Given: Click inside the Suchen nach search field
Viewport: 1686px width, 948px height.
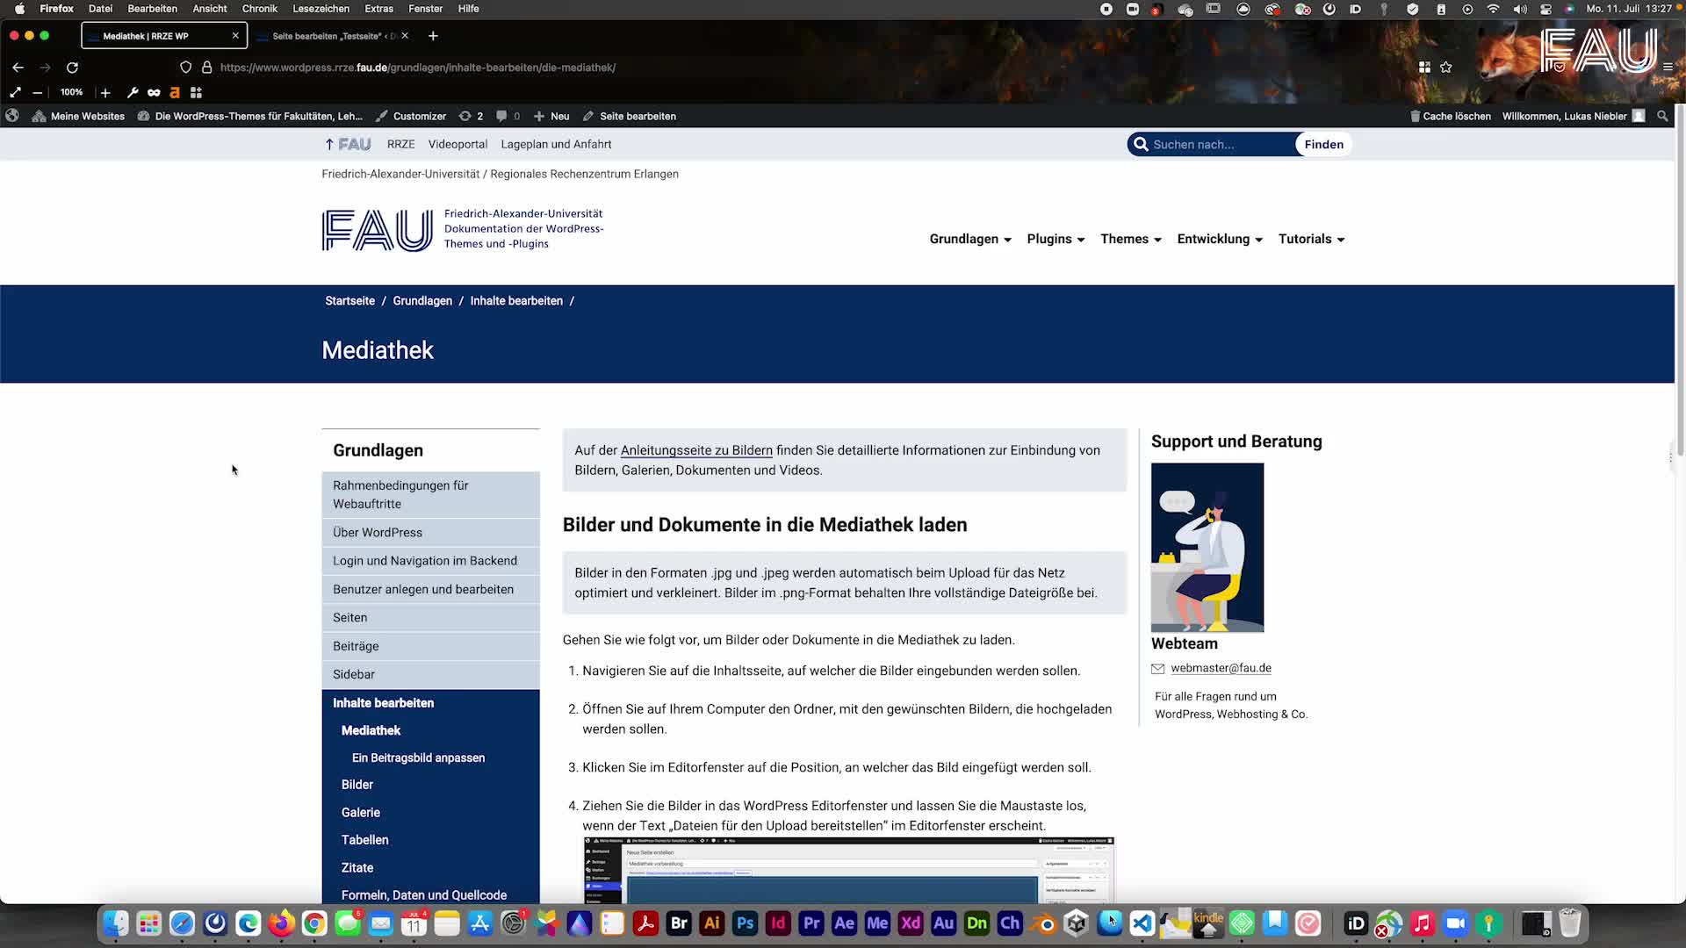Looking at the screenshot, I should click(x=1221, y=144).
